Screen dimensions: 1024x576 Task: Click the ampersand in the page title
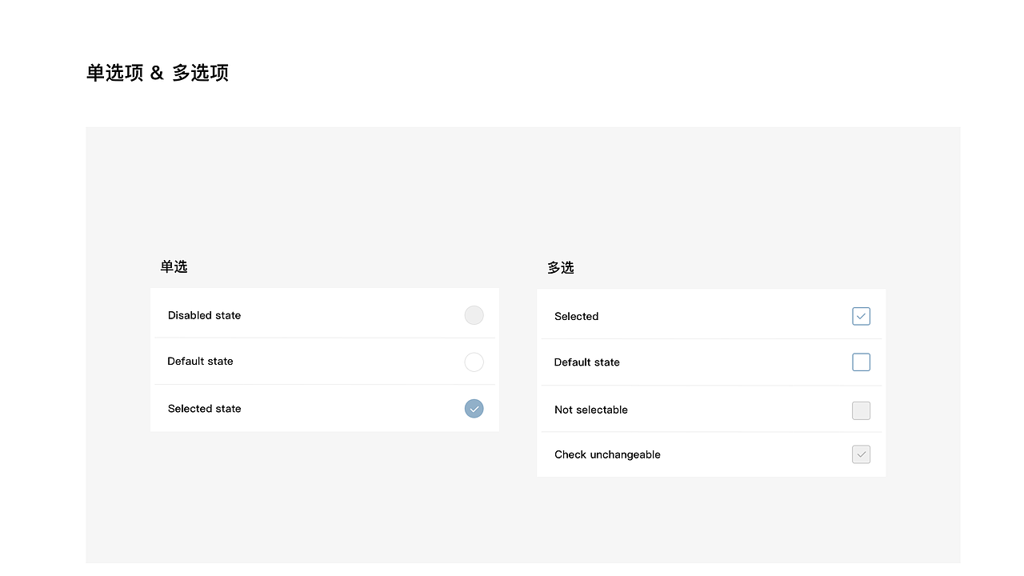click(157, 73)
